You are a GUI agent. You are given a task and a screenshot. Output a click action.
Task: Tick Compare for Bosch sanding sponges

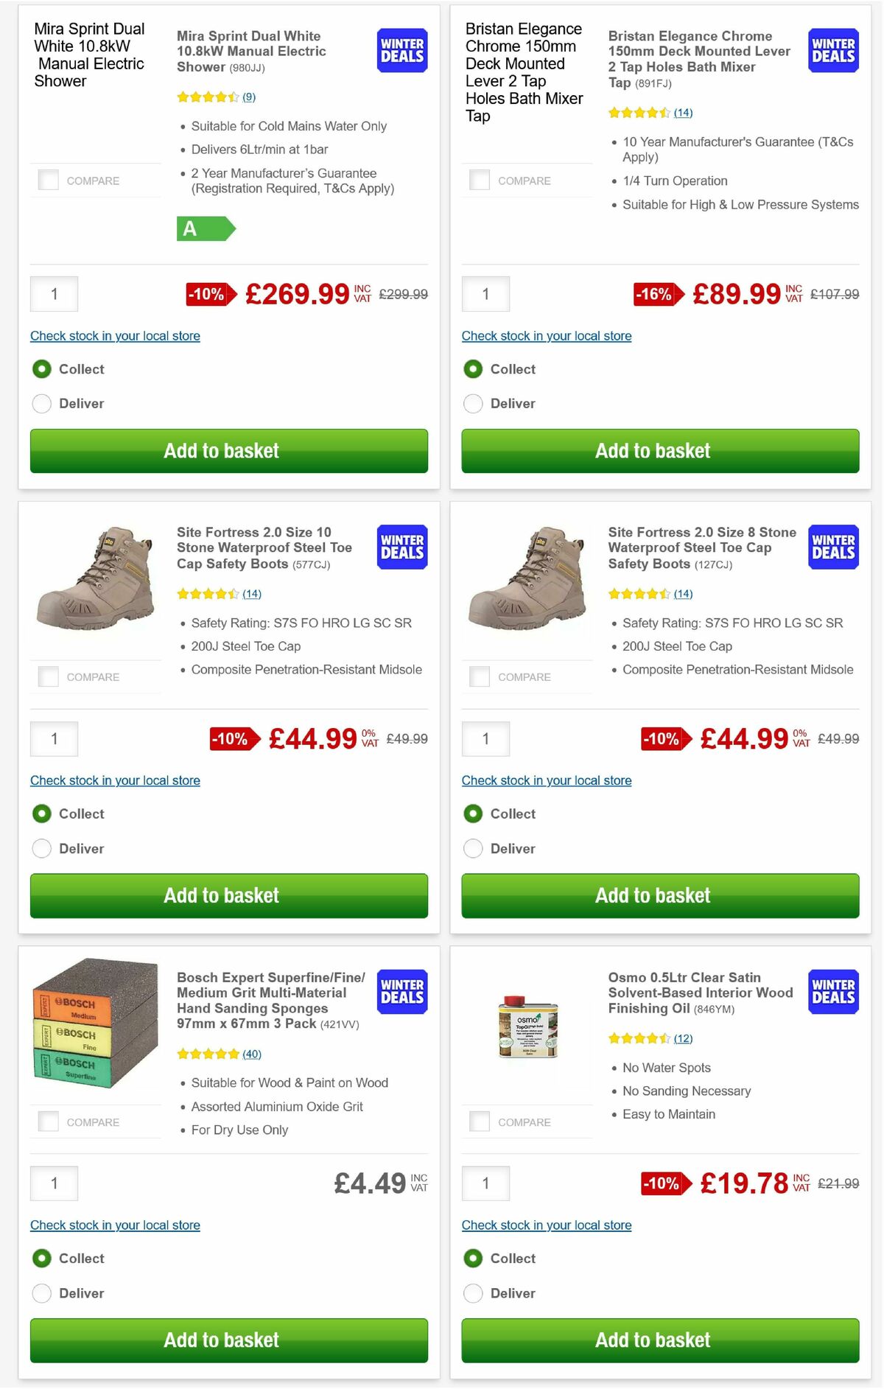(x=47, y=1121)
